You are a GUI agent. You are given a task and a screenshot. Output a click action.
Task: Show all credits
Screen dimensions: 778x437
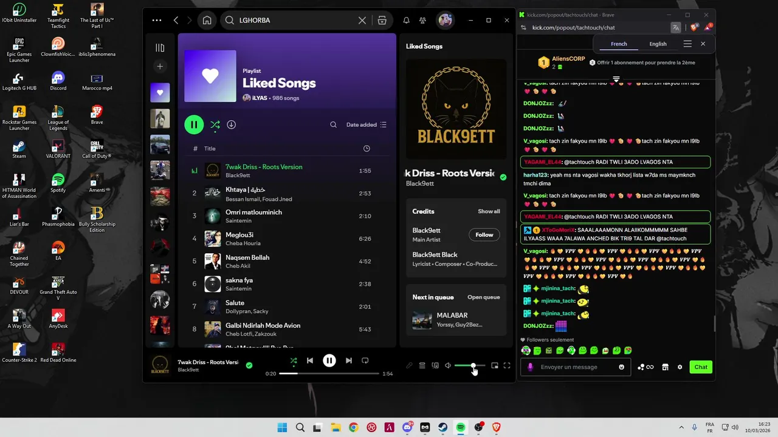489,211
